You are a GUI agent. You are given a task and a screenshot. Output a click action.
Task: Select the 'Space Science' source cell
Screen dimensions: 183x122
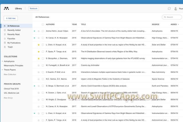tap(158, 79)
